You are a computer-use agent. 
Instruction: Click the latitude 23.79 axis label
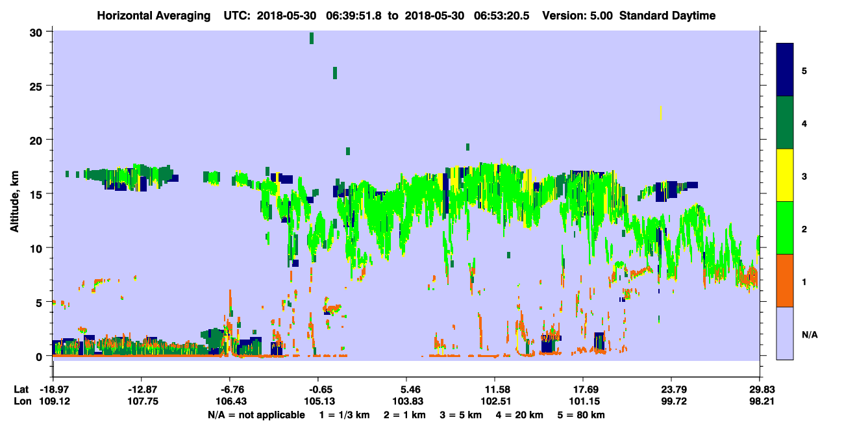[x=671, y=390]
